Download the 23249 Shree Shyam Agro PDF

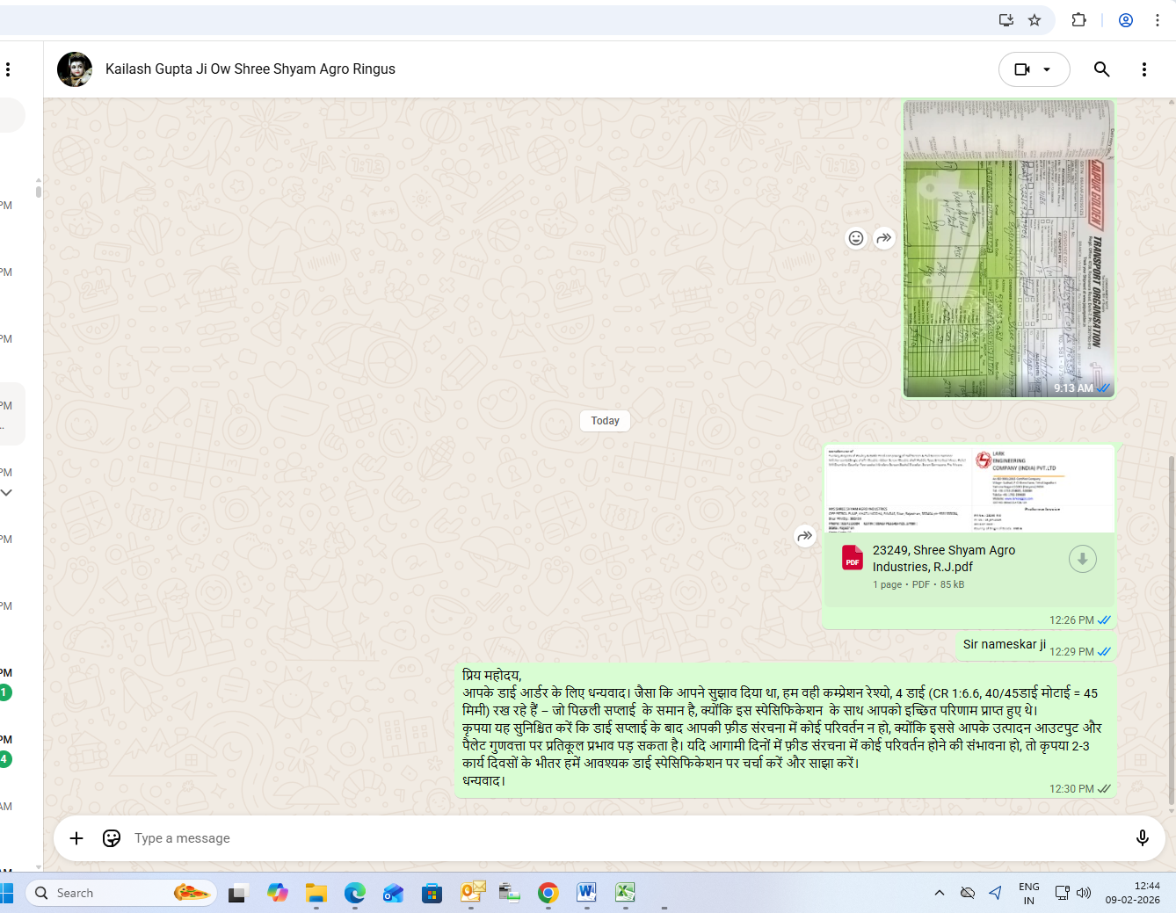pos(1082,559)
